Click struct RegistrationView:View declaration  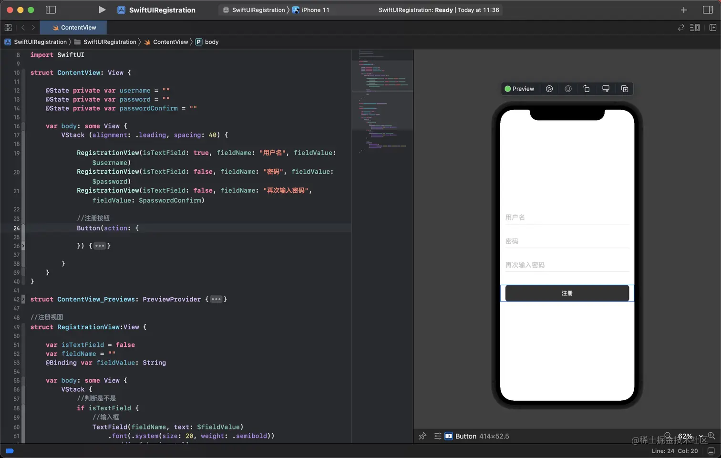pos(89,327)
